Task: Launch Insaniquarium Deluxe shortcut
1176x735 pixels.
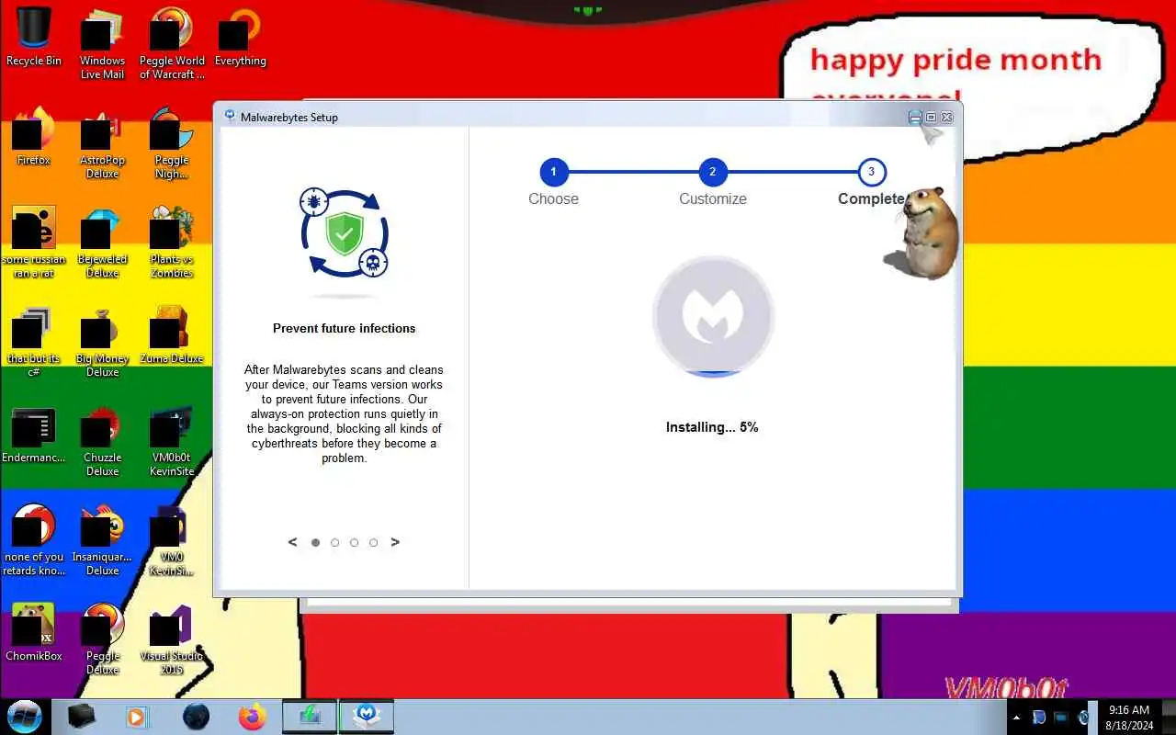Action: point(102,540)
